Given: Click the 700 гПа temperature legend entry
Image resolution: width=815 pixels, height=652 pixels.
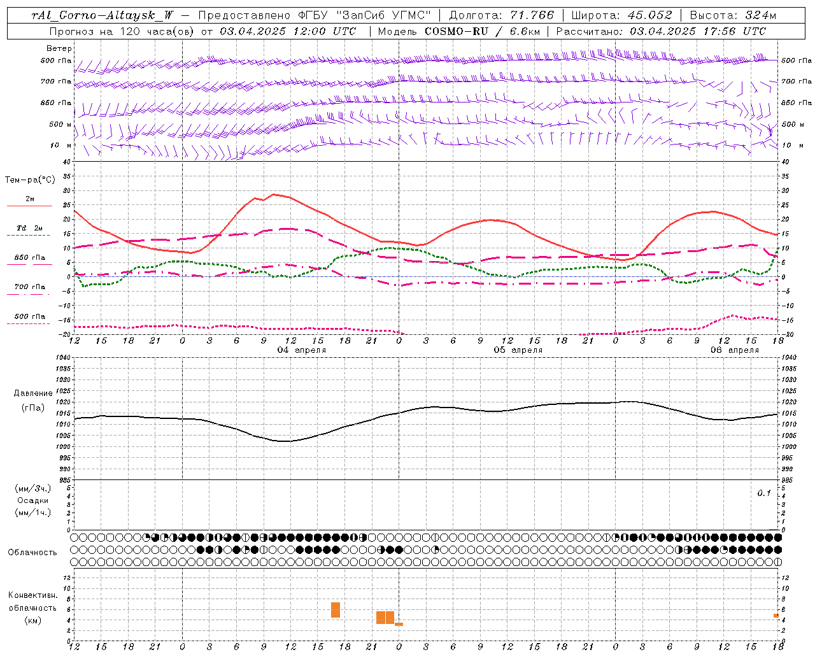Looking at the screenshot, I should pyautogui.click(x=30, y=287).
